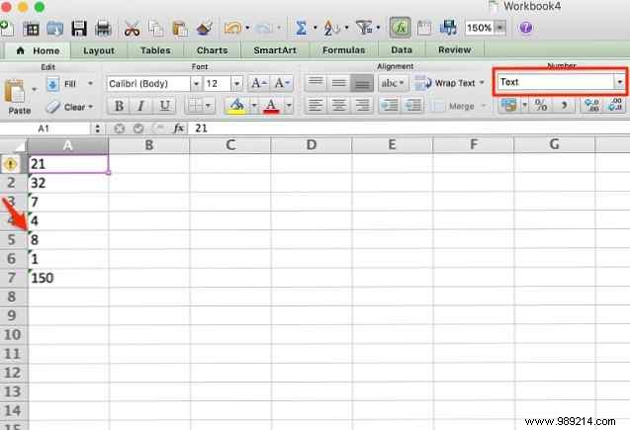Image resolution: width=630 pixels, height=430 pixels.
Task: Increase font size with A up icon
Action: coord(258,83)
